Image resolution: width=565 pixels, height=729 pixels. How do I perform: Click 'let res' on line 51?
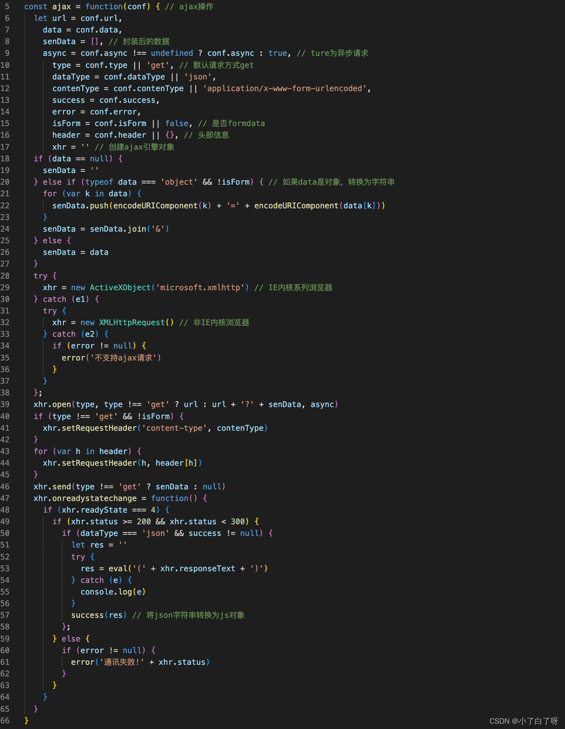87,545
